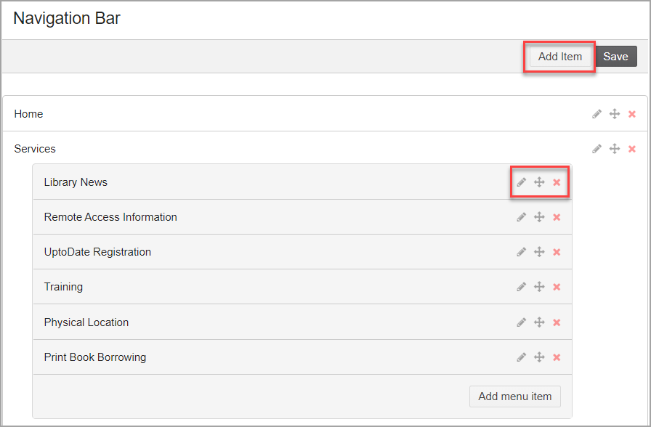Remove the Services navigation item
Viewport: 651px width, 427px height.
[632, 149]
